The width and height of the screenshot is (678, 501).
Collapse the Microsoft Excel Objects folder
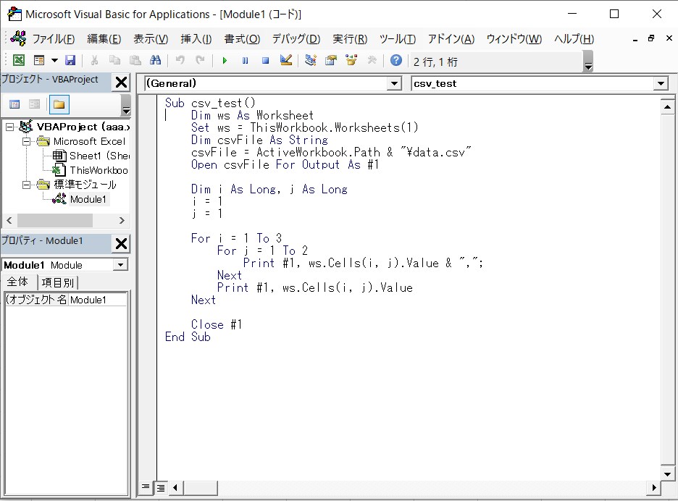26,141
